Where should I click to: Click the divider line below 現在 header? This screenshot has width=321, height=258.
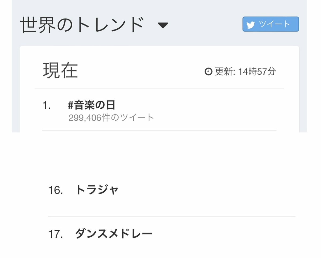(x=159, y=89)
